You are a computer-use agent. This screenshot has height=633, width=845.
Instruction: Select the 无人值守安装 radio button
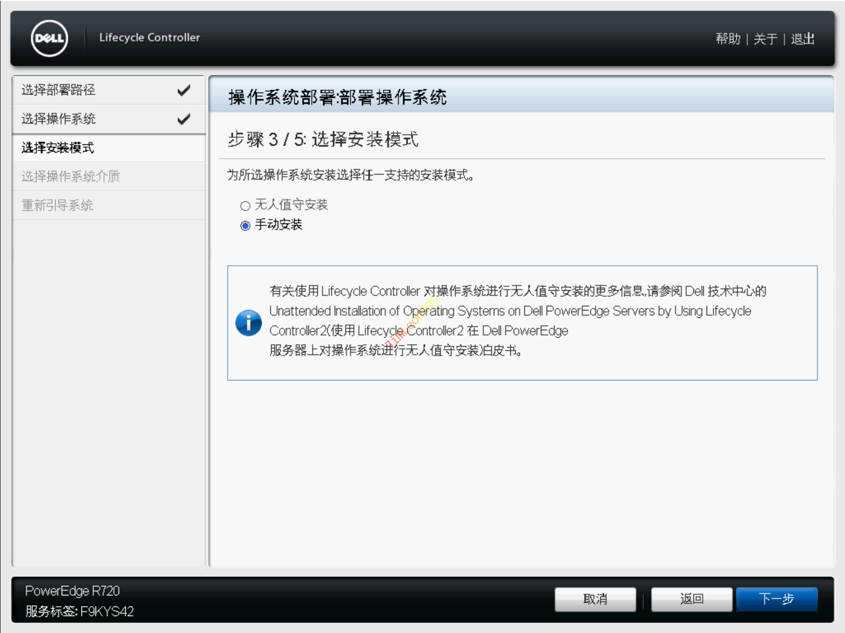pos(245,206)
